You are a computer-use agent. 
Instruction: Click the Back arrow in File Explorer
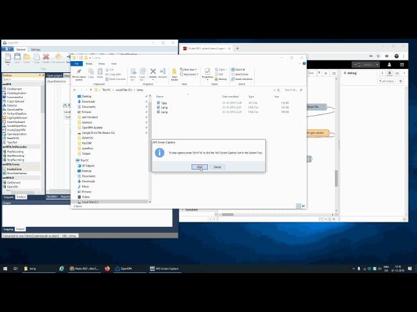click(75, 90)
